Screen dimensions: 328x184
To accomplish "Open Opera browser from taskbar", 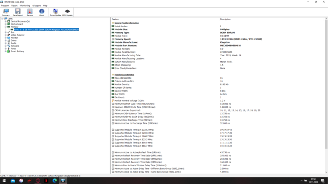I will 38,181.
